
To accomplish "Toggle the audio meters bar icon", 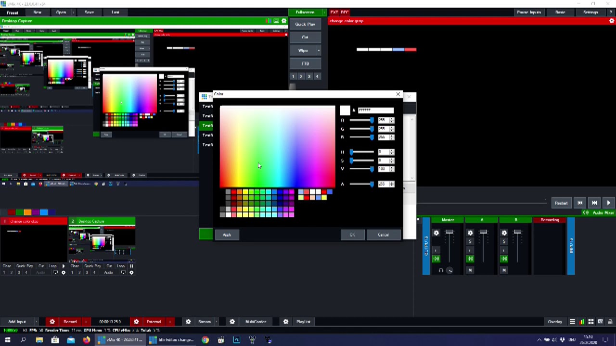I will point(582,321).
